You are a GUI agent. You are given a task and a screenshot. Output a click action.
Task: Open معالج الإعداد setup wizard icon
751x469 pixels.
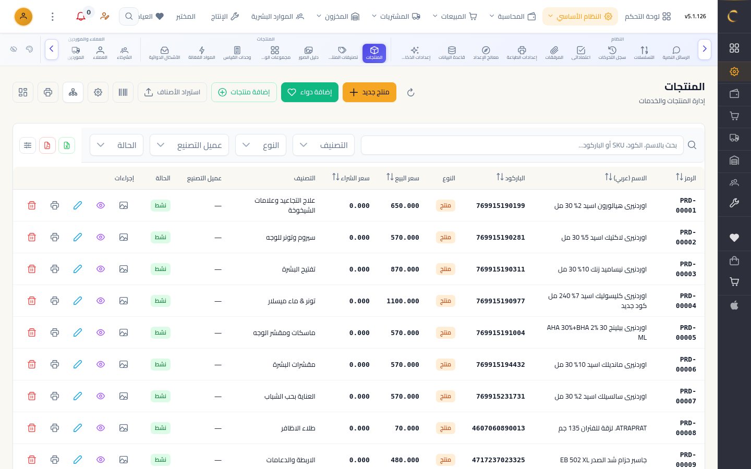486,53
